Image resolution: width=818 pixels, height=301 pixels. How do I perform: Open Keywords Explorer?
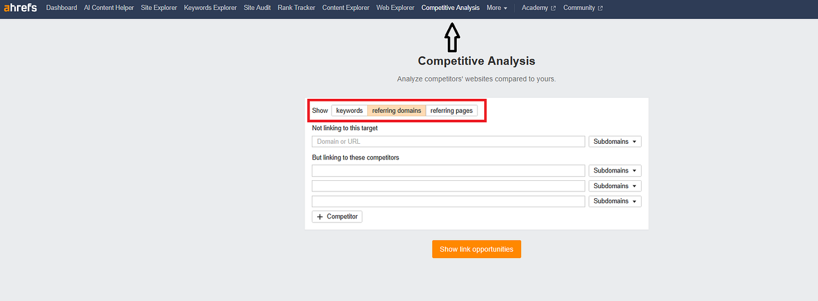211,8
